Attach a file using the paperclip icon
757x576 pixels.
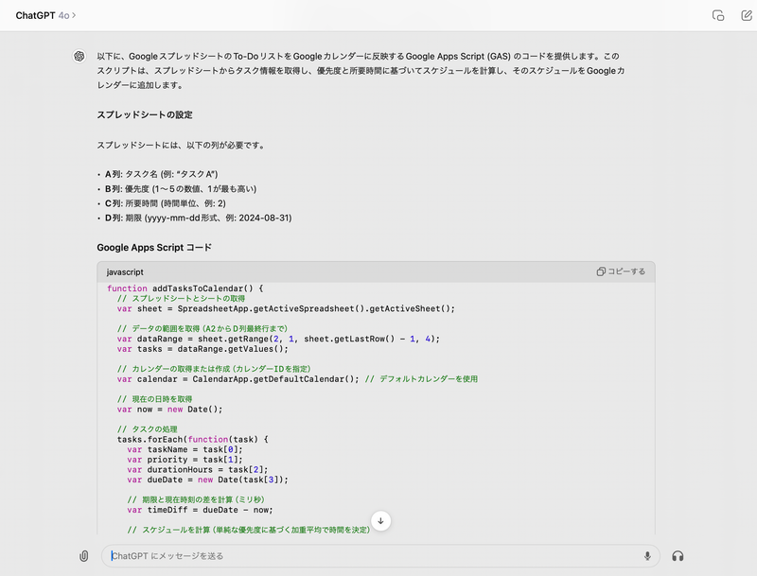pyautogui.click(x=83, y=556)
